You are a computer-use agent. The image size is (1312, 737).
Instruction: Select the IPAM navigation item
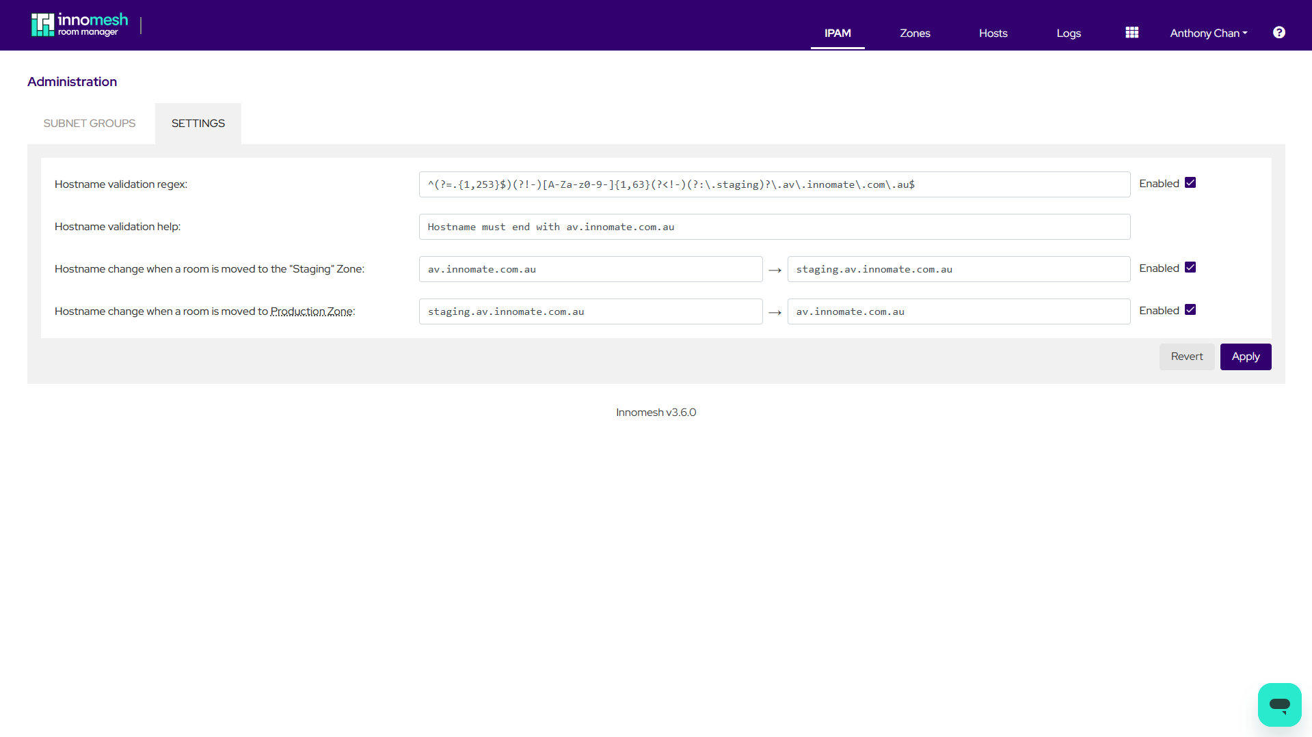click(x=837, y=33)
